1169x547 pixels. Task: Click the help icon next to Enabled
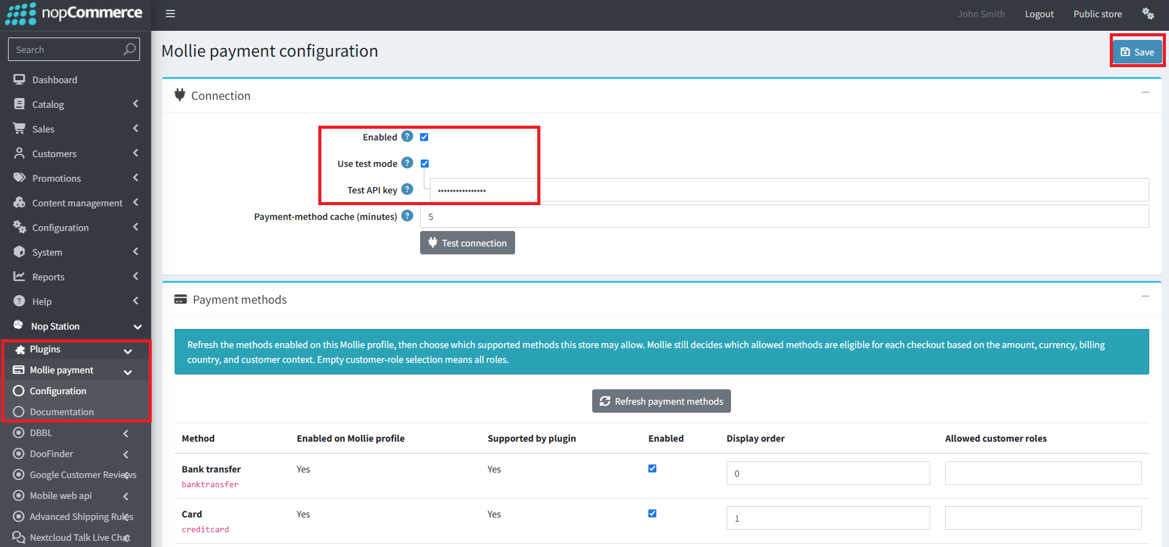(407, 136)
